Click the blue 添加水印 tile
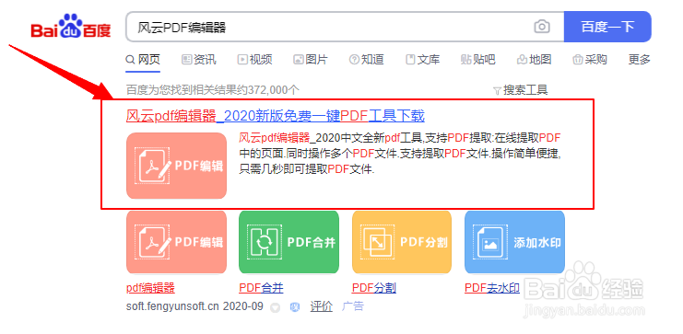683x334 pixels. pyautogui.click(x=514, y=242)
